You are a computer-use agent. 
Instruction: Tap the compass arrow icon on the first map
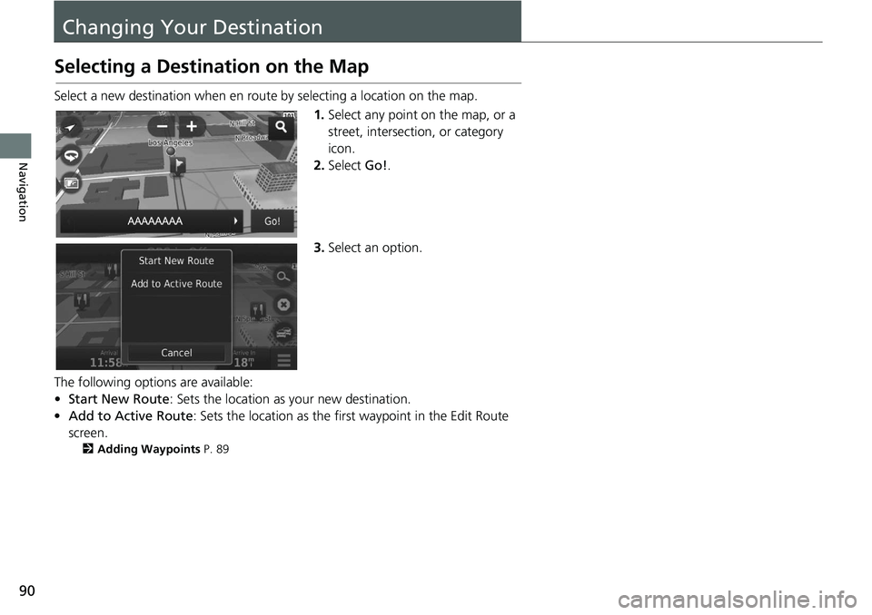pyautogui.click(x=70, y=128)
